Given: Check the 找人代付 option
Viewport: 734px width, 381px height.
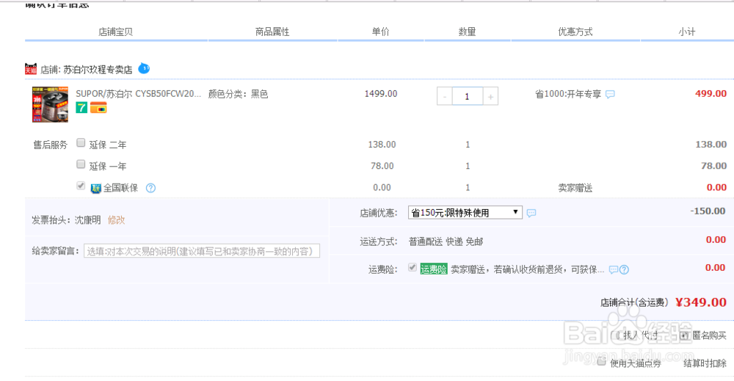Looking at the screenshot, I should click(x=615, y=335).
